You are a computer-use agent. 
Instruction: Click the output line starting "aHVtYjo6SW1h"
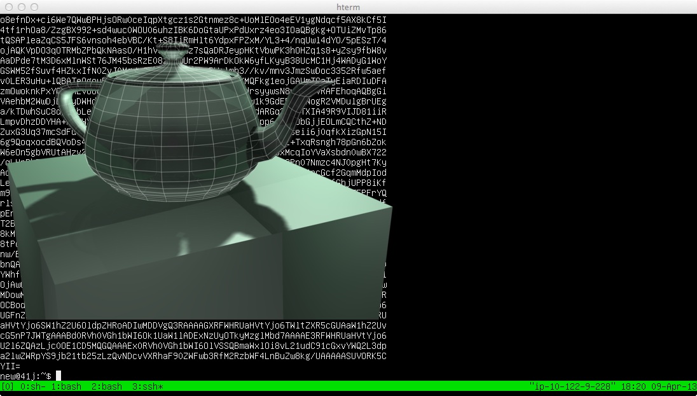pos(193,326)
